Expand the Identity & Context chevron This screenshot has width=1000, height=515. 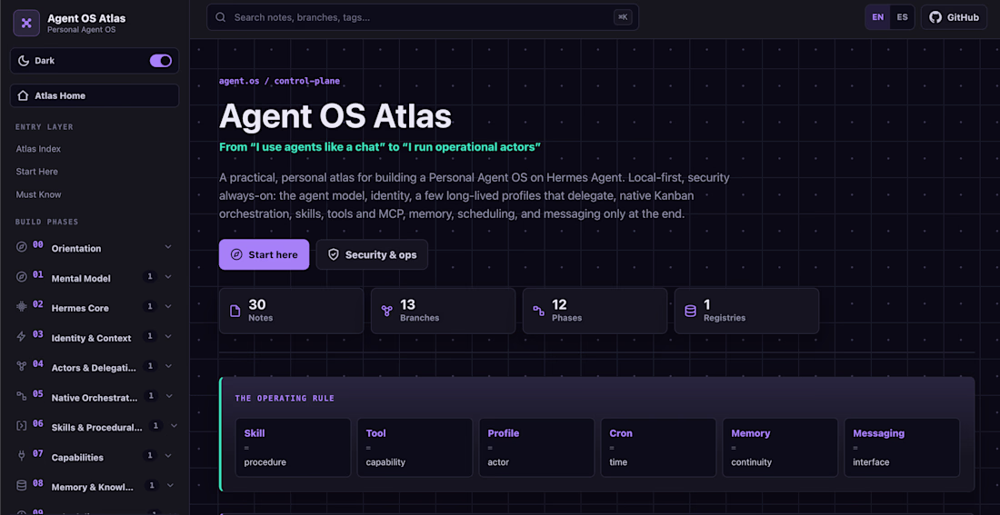click(x=168, y=337)
